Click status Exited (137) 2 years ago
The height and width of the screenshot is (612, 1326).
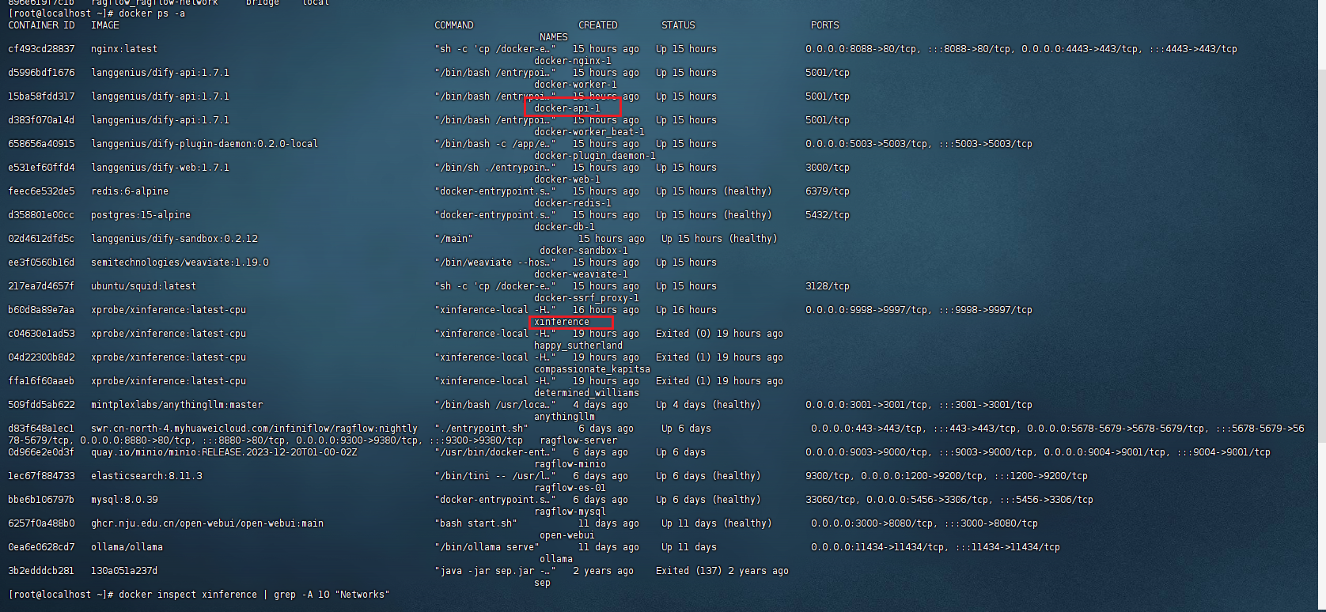[722, 571]
